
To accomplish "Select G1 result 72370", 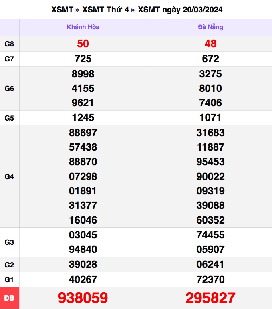I will pyautogui.click(x=210, y=279).
